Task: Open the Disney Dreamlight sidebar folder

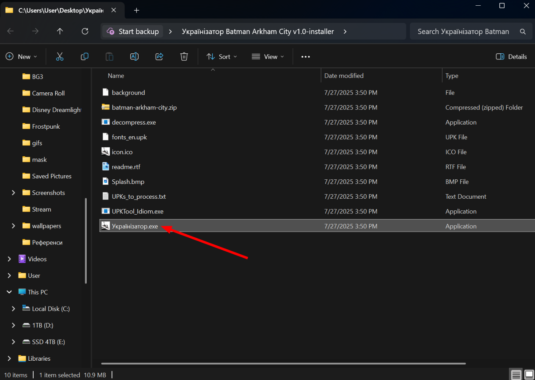Action: click(x=52, y=110)
